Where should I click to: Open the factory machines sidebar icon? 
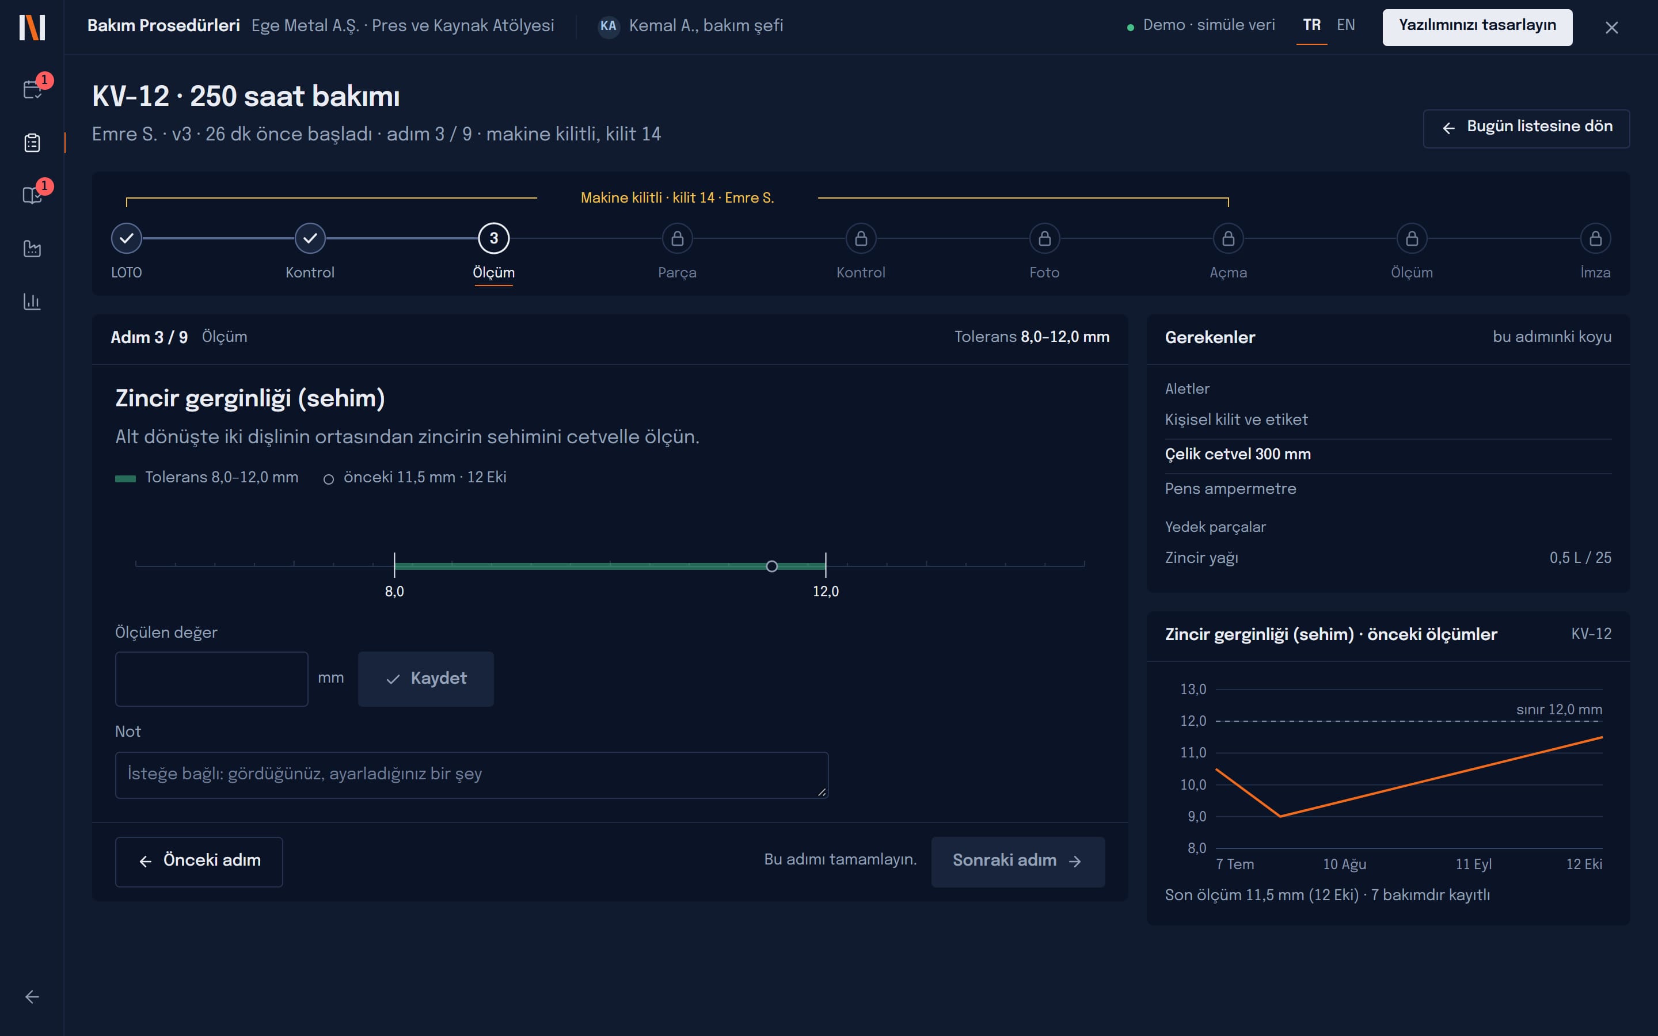point(32,248)
